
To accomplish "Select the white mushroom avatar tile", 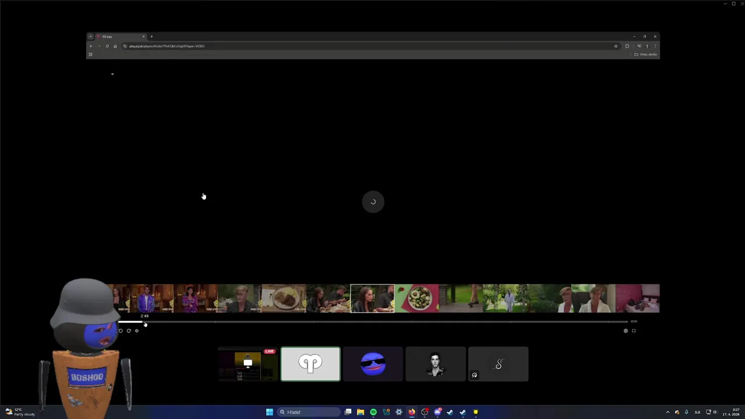I will click(x=310, y=364).
